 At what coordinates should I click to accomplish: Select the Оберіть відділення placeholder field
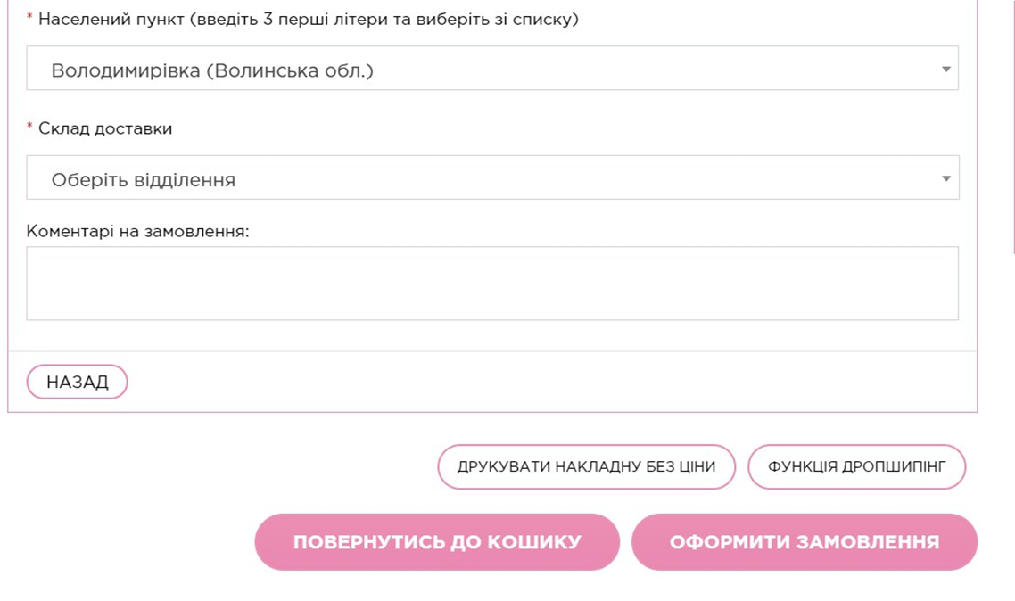[491, 178]
